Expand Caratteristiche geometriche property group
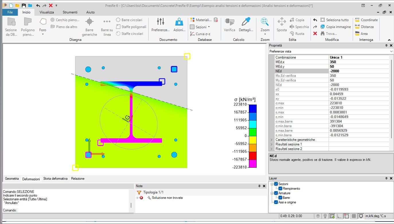This screenshot has width=394, height=224. click(x=272, y=140)
